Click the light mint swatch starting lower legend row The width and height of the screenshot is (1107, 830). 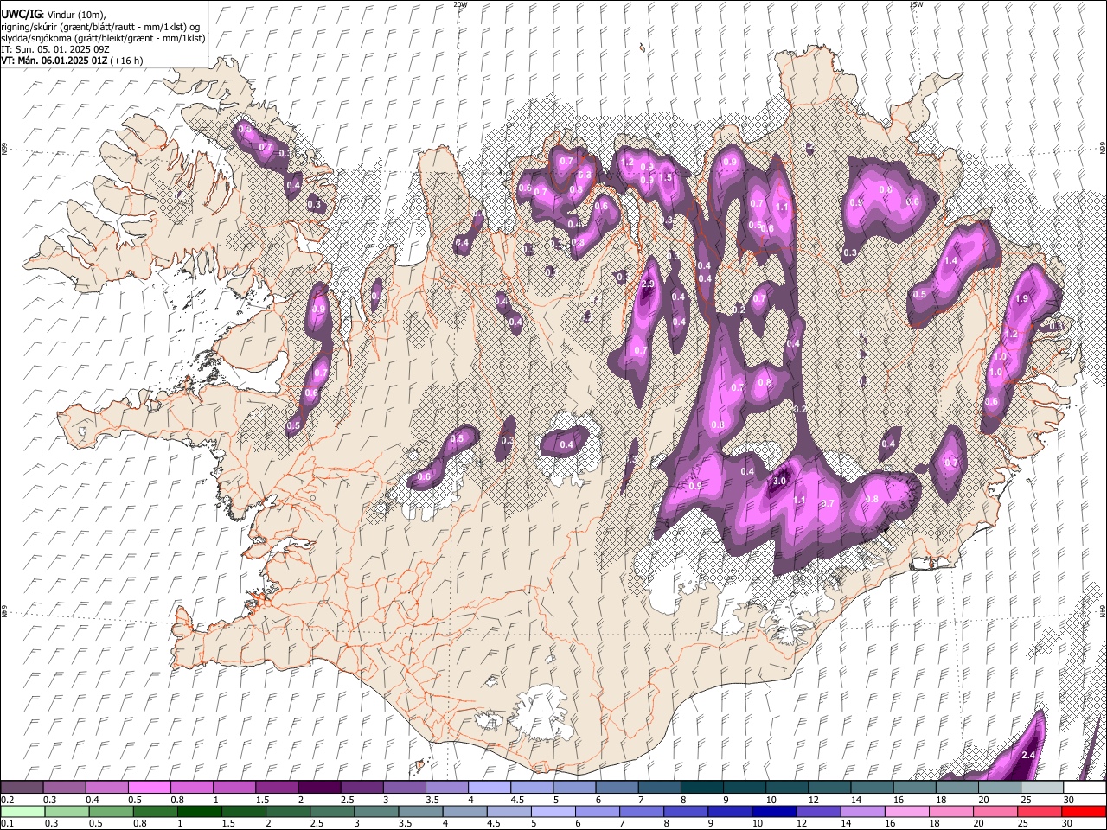[x=22, y=812]
